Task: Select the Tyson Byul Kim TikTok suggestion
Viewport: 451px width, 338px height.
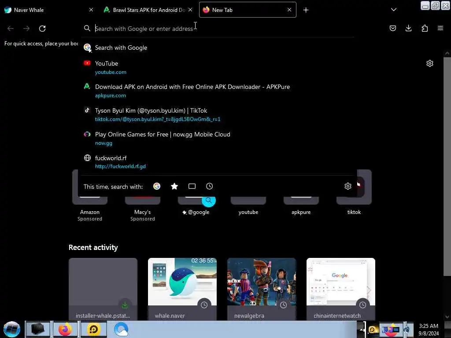Action: click(x=217, y=115)
